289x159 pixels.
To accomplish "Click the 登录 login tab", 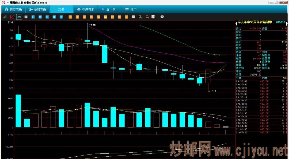I will click(x=110, y=9).
